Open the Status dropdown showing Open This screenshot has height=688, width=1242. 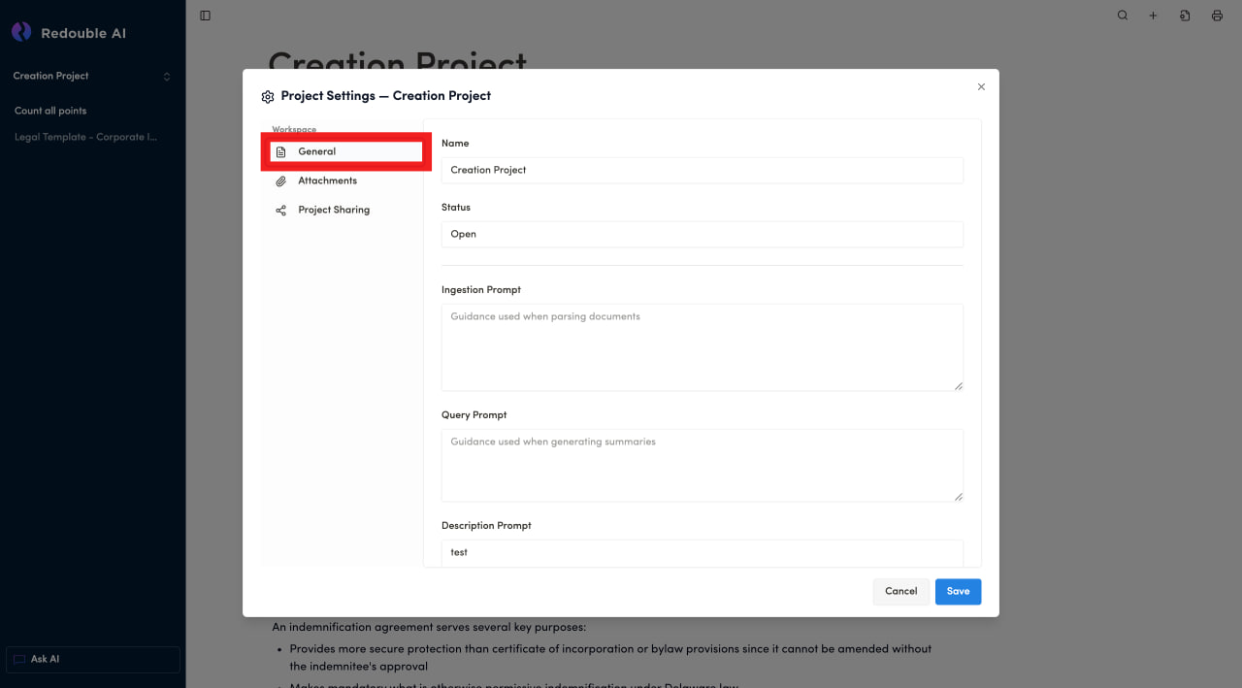point(702,234)
